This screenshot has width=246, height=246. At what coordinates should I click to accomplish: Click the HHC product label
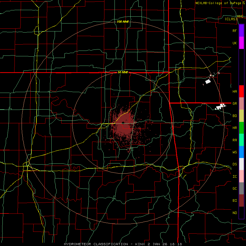(x=240, y=16)
